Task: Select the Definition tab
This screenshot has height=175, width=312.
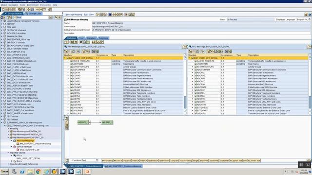Action: pyautogui.click(x=71, y=38)
